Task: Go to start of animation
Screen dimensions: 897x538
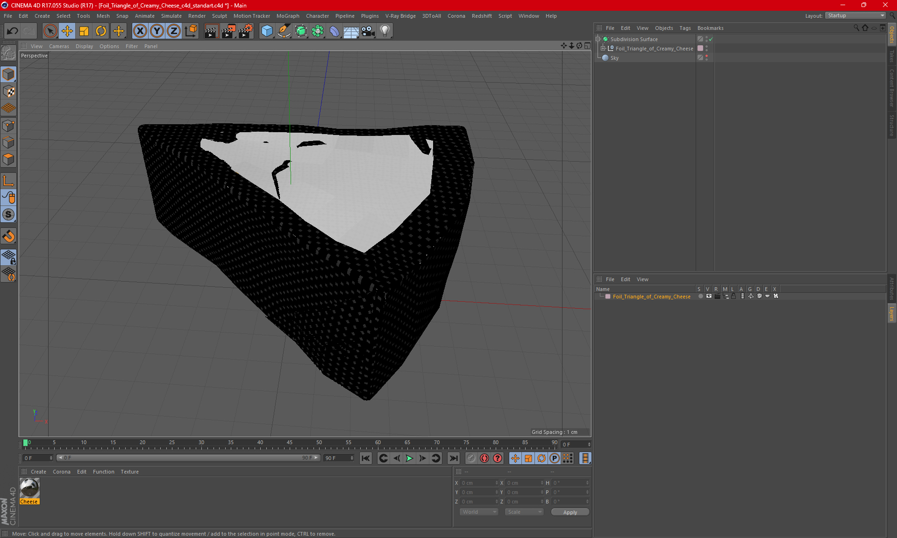Action: 366,458
